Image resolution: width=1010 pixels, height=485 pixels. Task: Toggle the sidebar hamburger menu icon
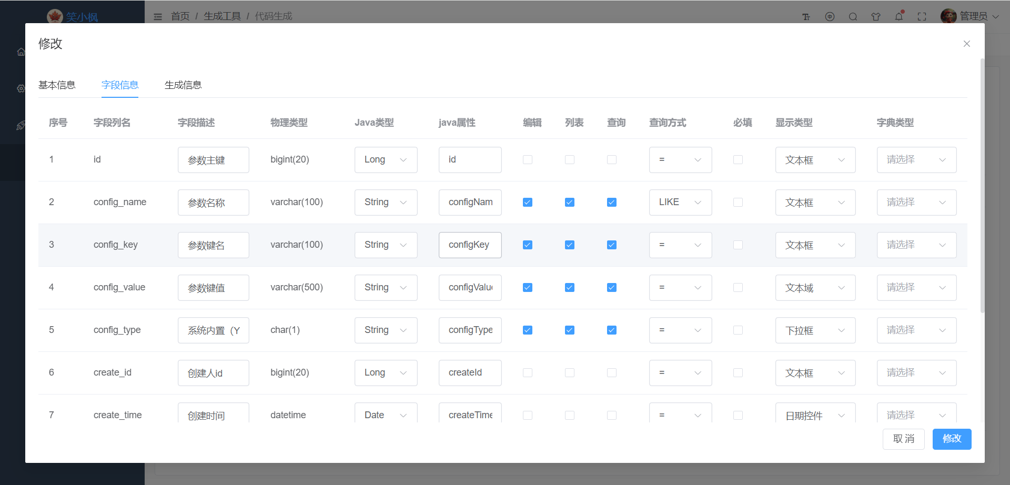pyautogui.click(x=158, y=16)
